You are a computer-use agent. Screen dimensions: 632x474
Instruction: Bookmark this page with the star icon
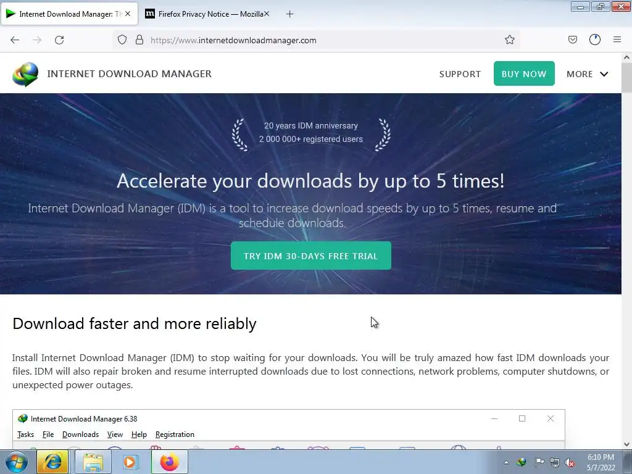tap(509, 39)
